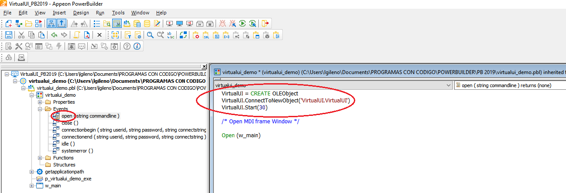Select the open ( string commandline ) event
The image size is (566, 193).
tap(90, 116)
